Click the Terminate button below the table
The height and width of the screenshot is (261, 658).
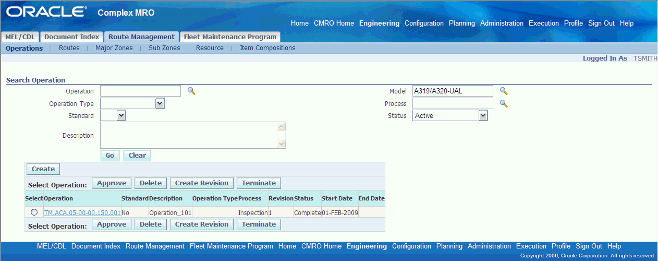(259, 224)
